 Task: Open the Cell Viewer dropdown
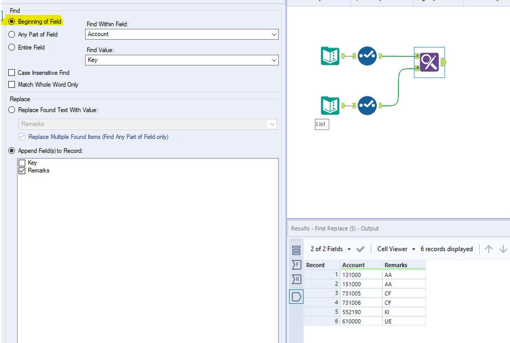tap(396, 249)
